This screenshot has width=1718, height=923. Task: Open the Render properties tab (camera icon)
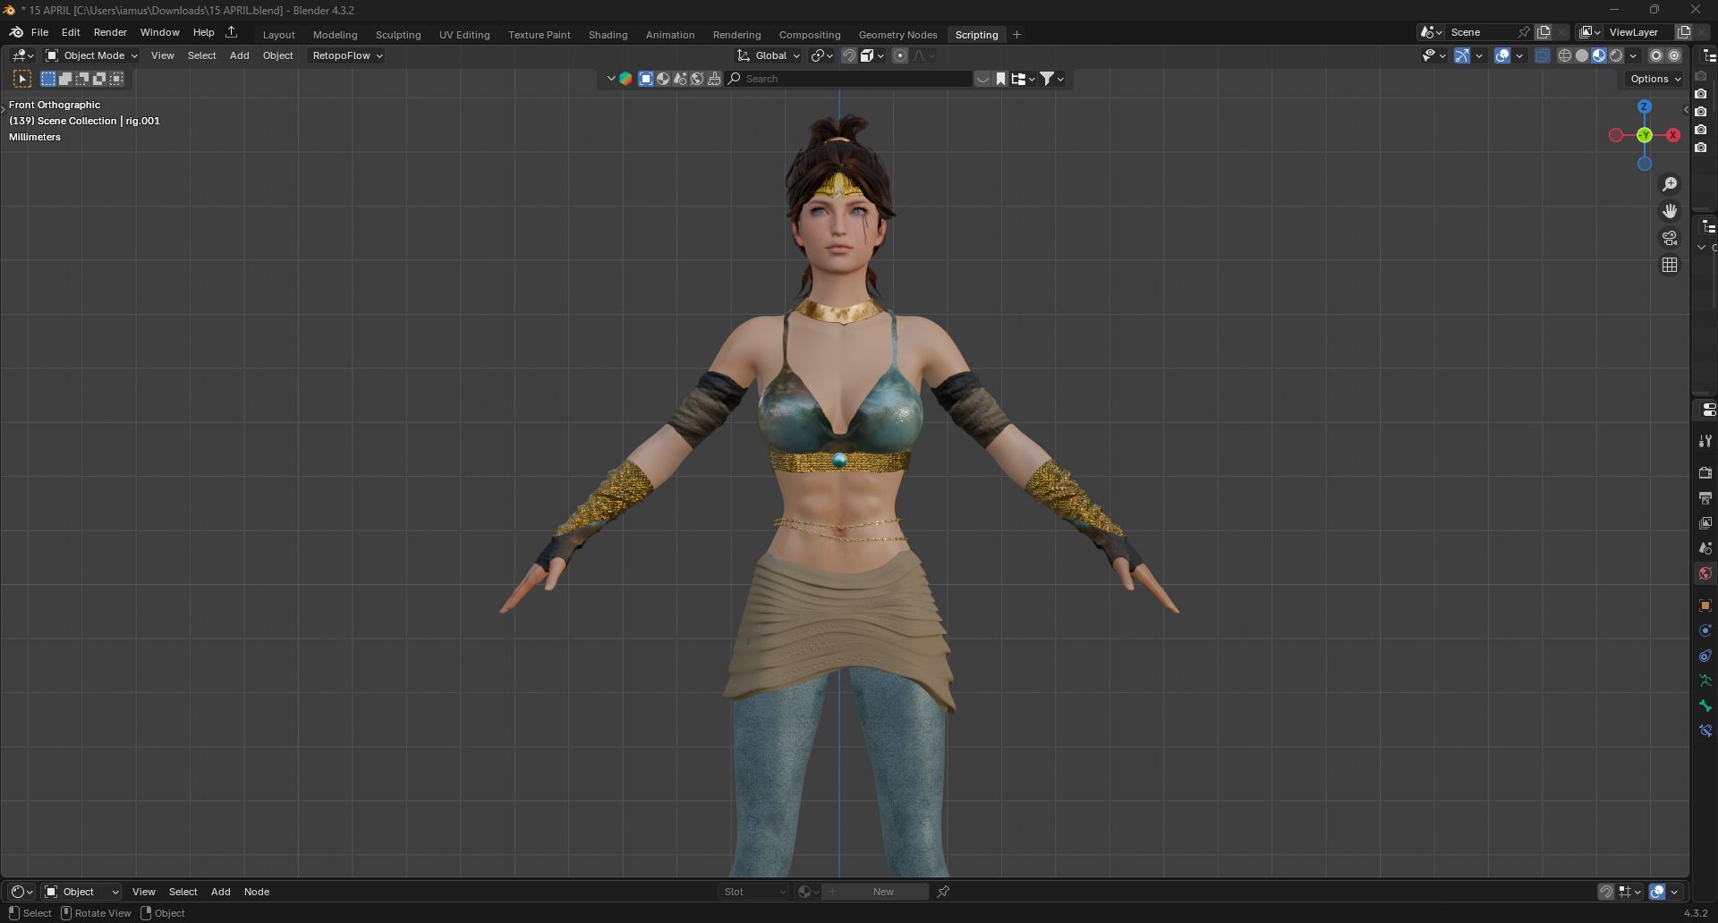pyautogui.click(x=1704, y=473)
